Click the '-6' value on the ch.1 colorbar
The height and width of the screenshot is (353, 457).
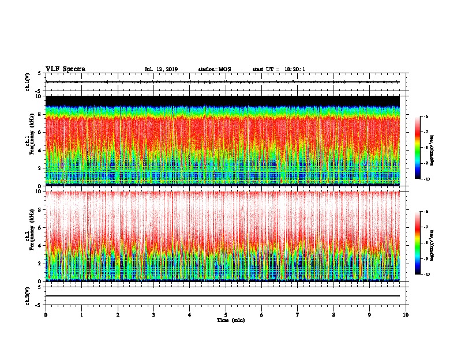pos(426,116)
